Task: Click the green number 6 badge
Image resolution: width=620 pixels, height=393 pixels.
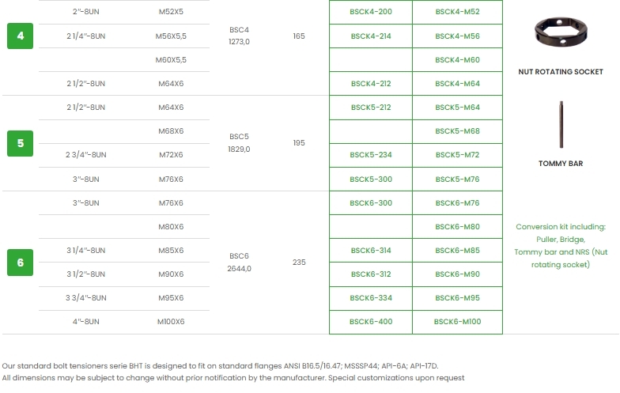Action: (x=21, y=262)
